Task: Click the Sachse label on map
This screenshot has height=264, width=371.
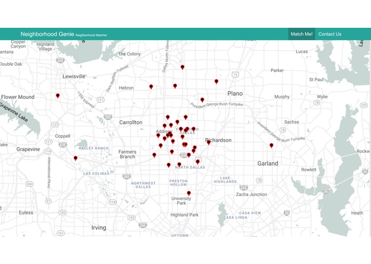Action: point(291,122)
